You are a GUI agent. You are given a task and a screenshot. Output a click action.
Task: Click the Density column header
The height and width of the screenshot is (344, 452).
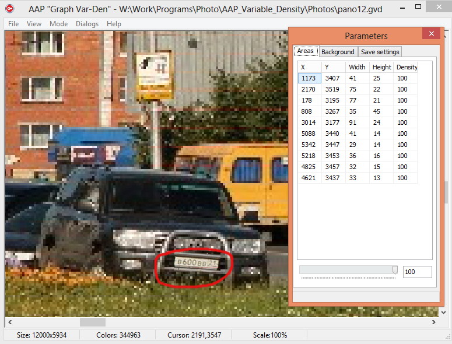click(405, 67)
